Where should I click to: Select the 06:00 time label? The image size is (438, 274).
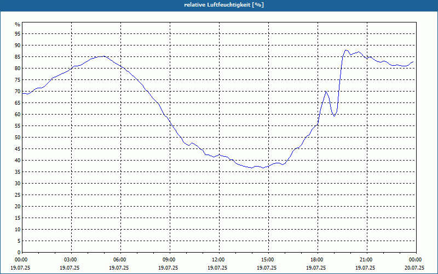pyautogui.click(x=120, y=260)
